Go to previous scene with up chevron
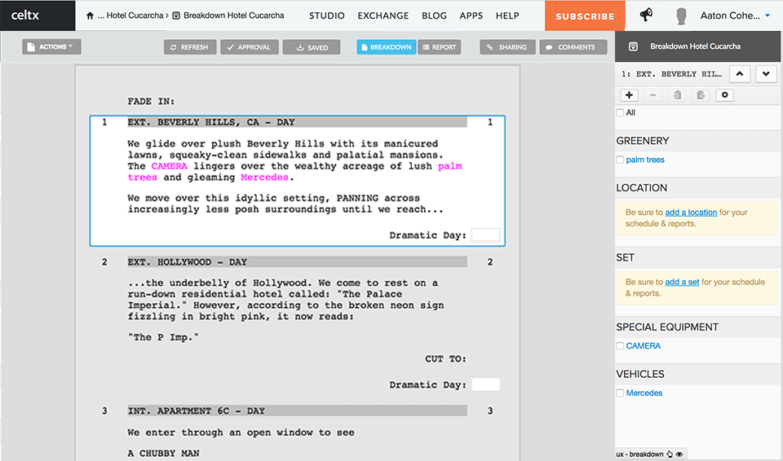The width and height of the screenshot is (783, 461). 740,74
